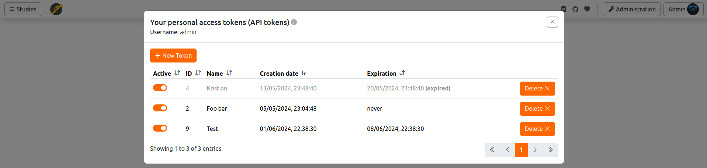Go to last page of token list
The height and width of the screenshot is (168, 707).
pos(550,150)
